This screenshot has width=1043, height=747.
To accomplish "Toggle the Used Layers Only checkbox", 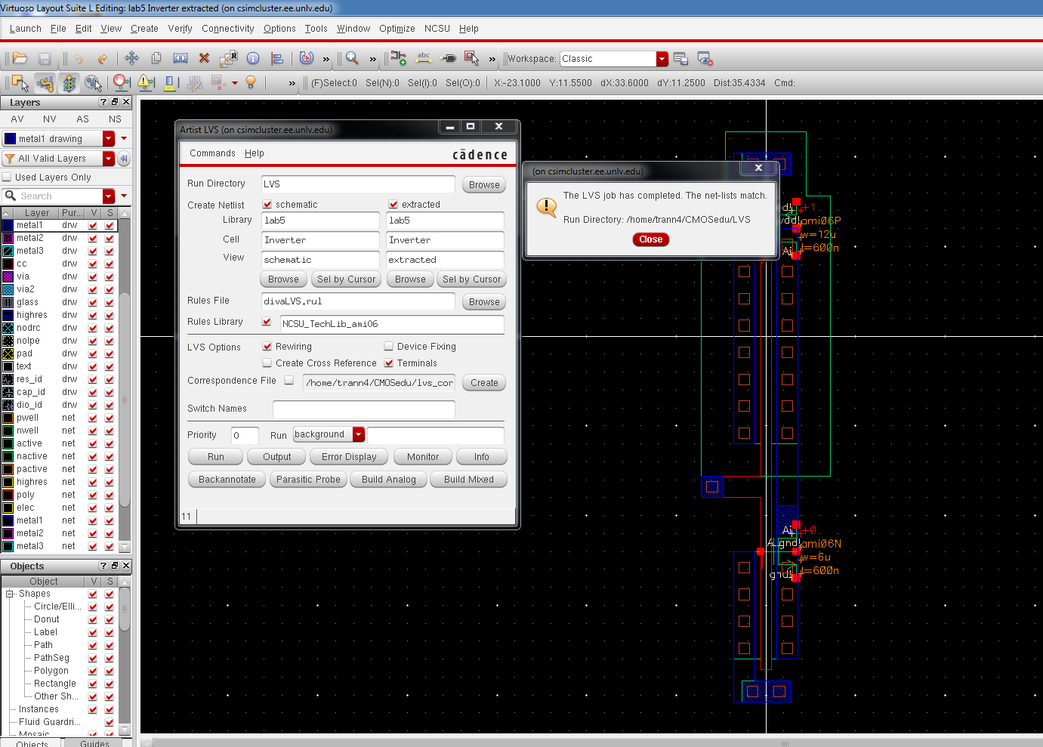I will pos(7,177).
